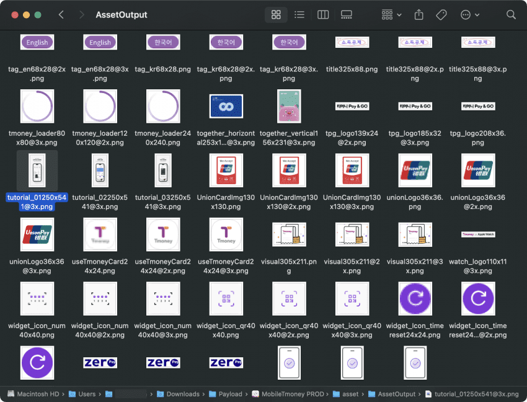Open the search magnifier
This screenshot has height=402, width=527.
511,15
